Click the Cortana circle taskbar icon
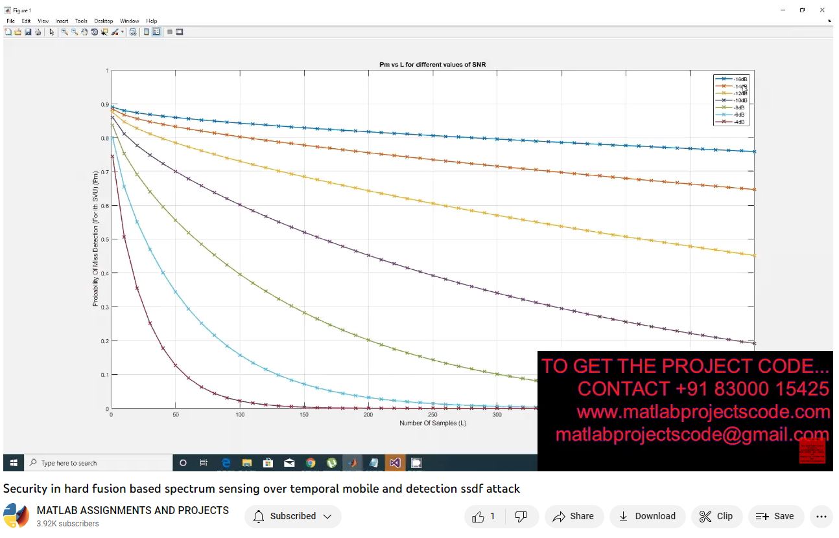The width and height of the screenshot is (839, 538). click(183, 463)
